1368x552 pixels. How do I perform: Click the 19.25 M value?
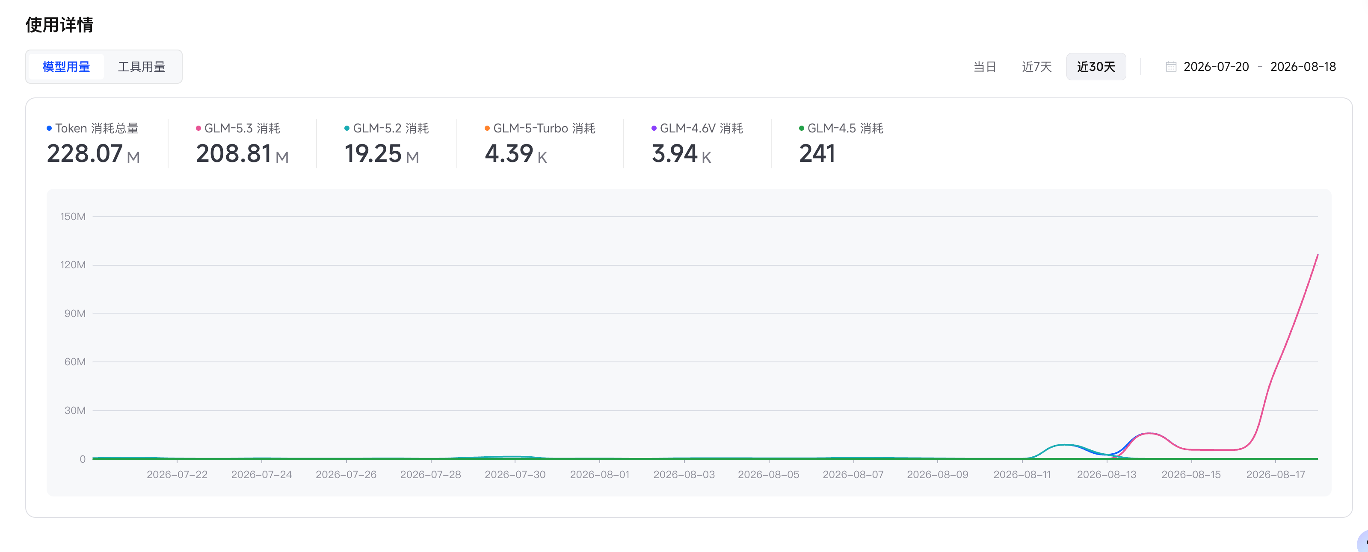click(x=382, y=154)
